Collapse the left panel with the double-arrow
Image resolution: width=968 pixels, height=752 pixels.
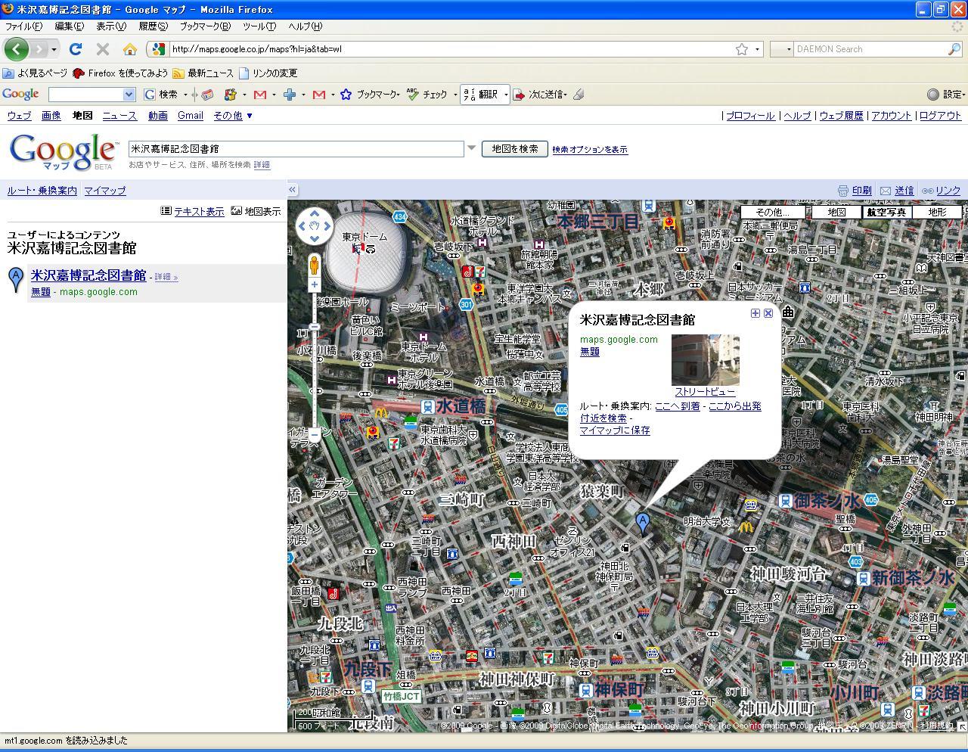click(292, 190)
